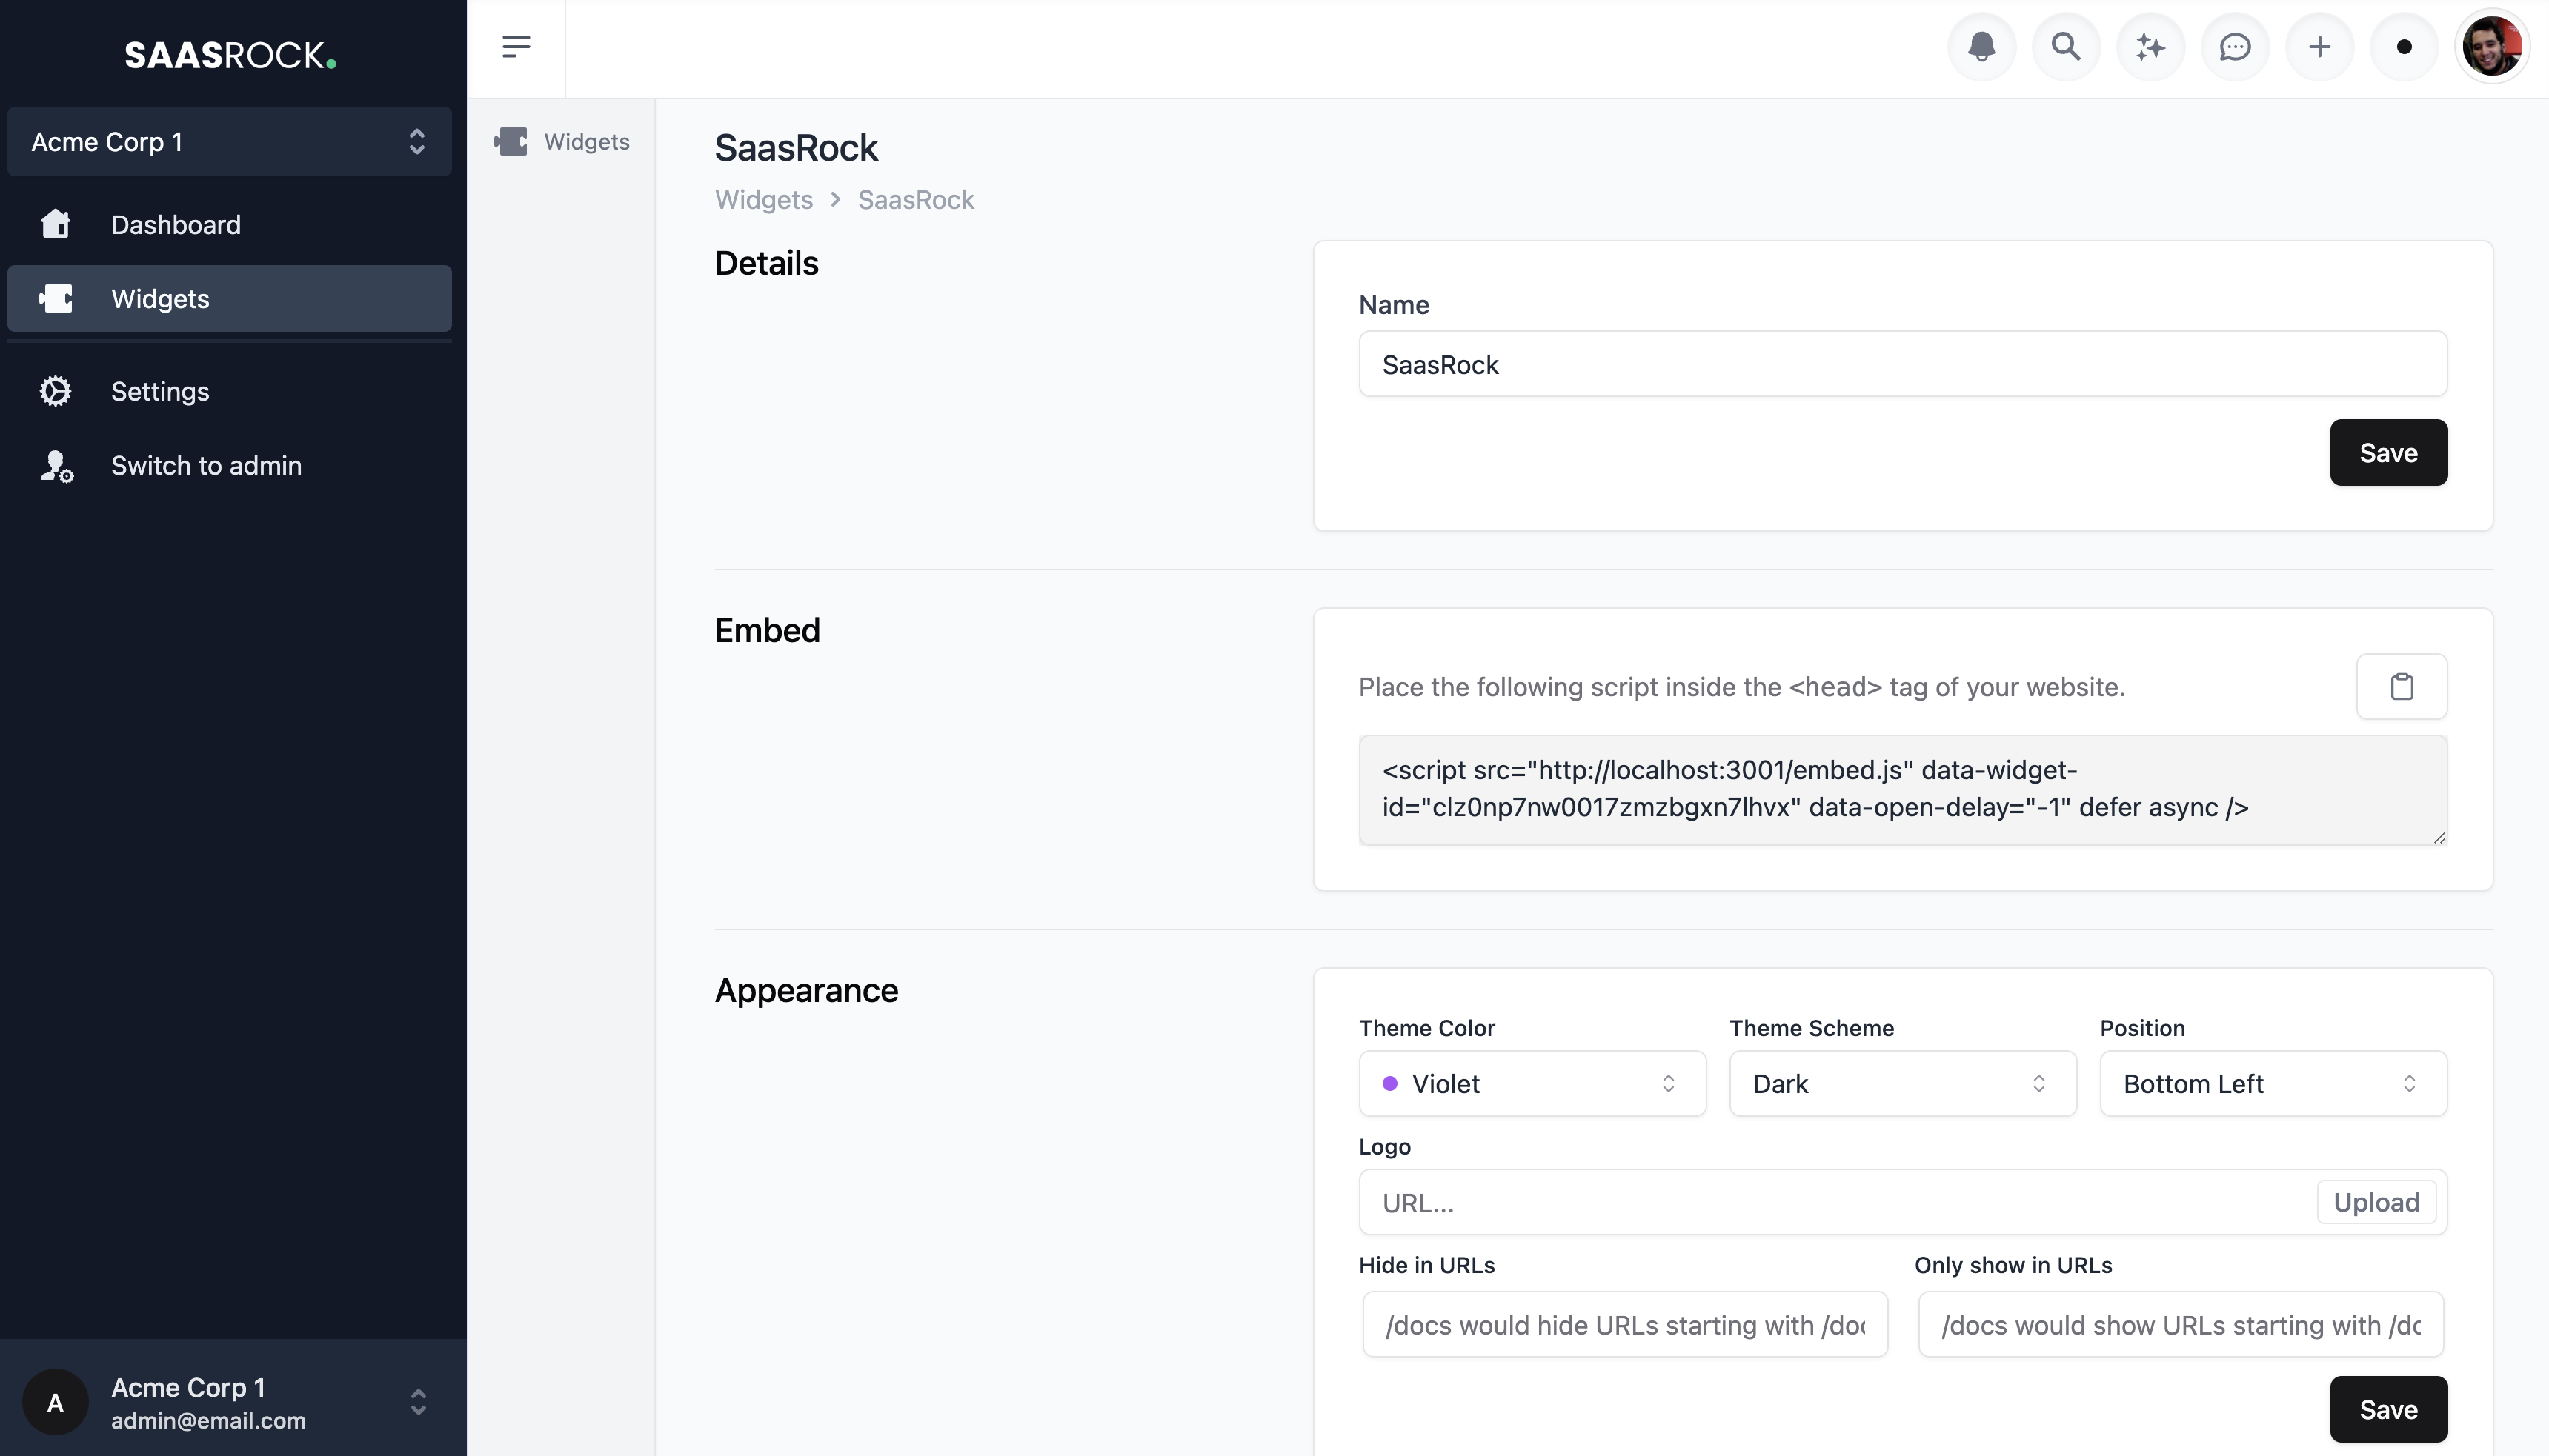Copy embed script with clipboard icon
The image size is (2549, 1456).
point(2402,686)
